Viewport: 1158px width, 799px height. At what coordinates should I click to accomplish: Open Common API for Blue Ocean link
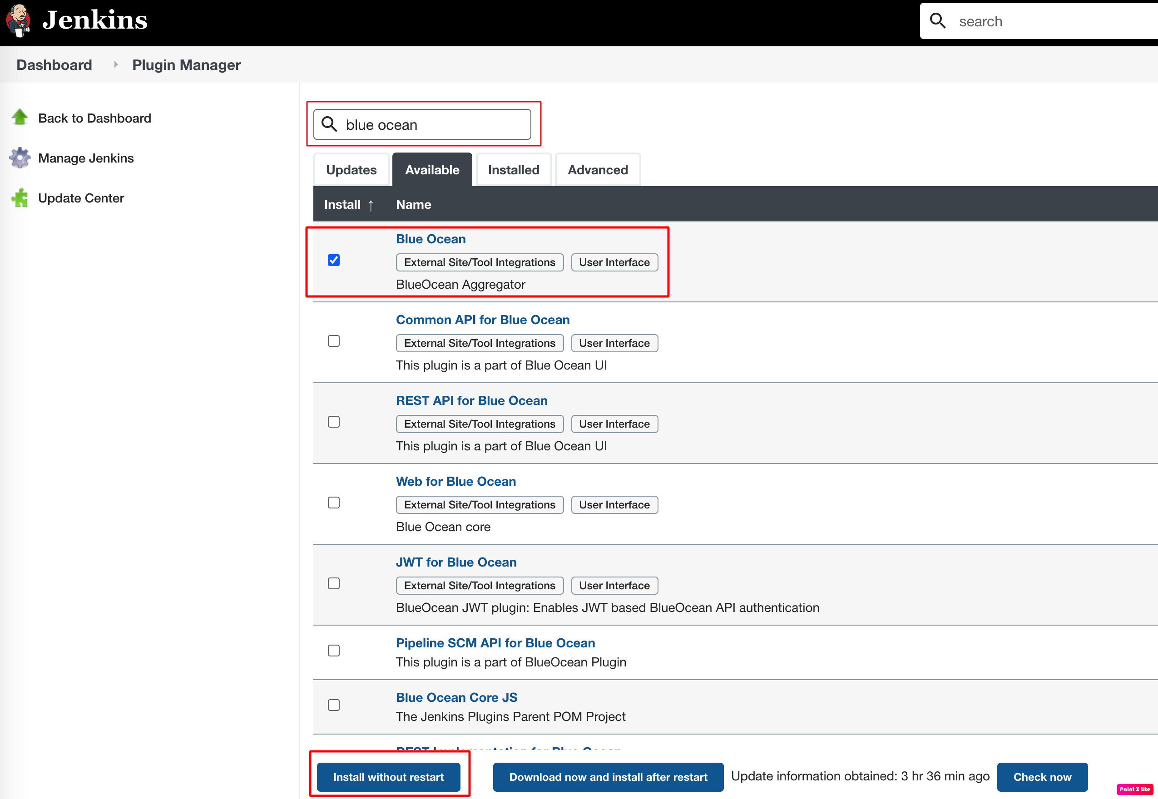pos(483,320)
